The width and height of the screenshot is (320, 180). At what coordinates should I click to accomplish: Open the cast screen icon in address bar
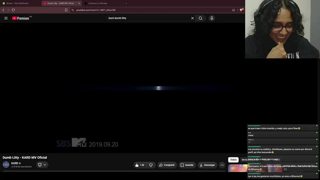pos(234,10)
